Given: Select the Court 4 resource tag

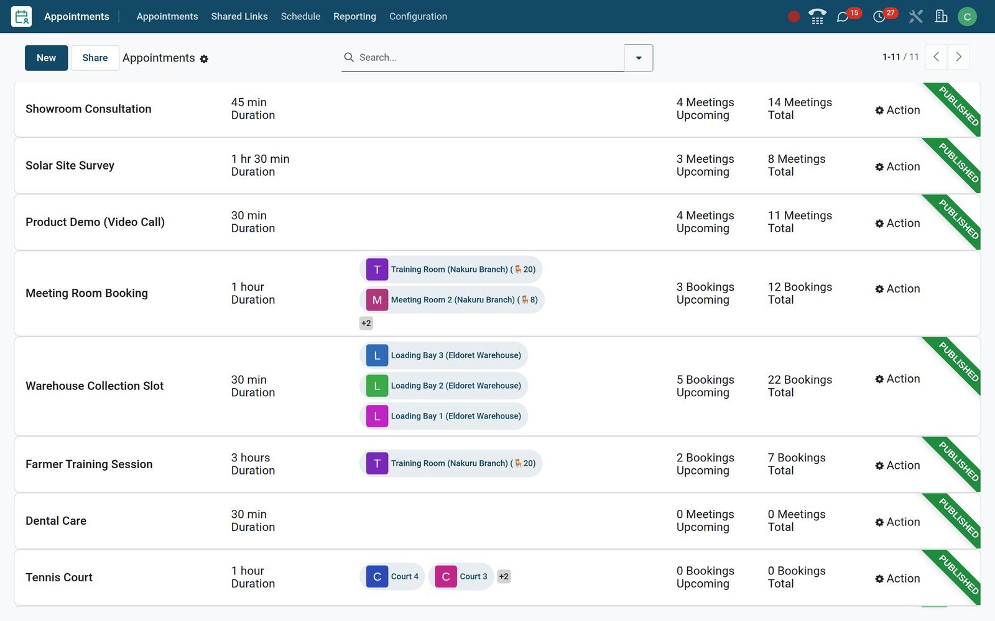Looking at the screenshot, I should point(392,576).
